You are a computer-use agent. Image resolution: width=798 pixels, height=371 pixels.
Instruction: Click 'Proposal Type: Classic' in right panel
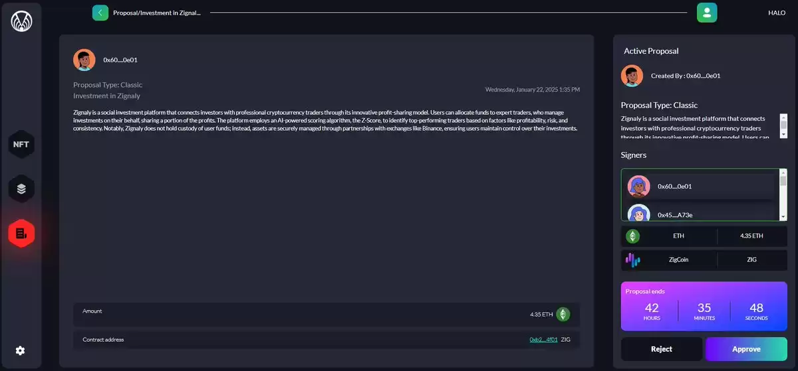[659, 105]
